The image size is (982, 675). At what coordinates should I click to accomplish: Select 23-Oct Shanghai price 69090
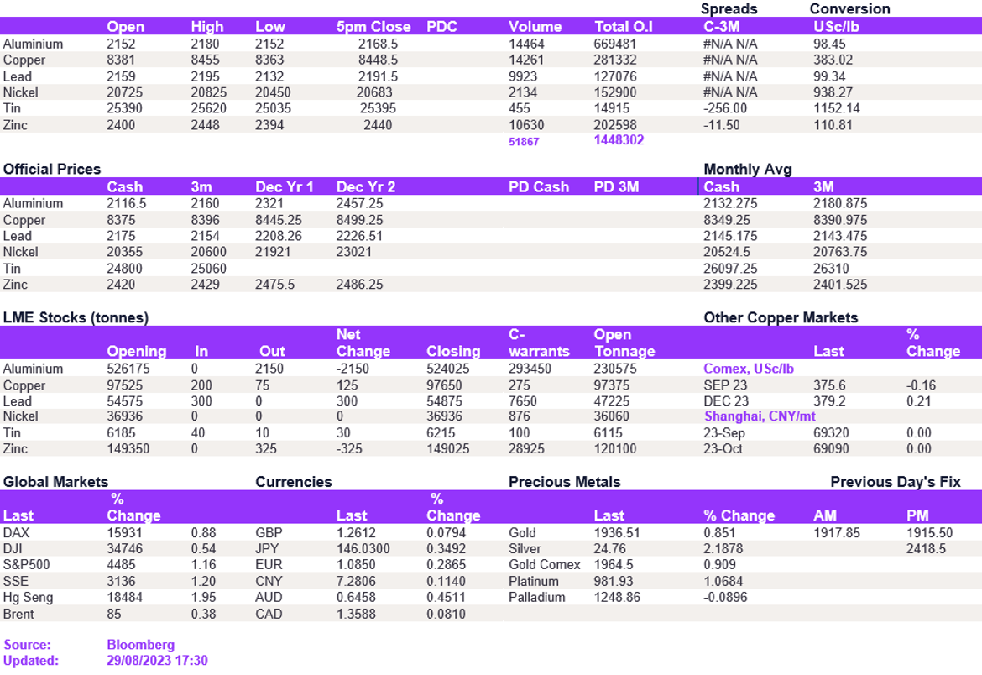point(831,449)
